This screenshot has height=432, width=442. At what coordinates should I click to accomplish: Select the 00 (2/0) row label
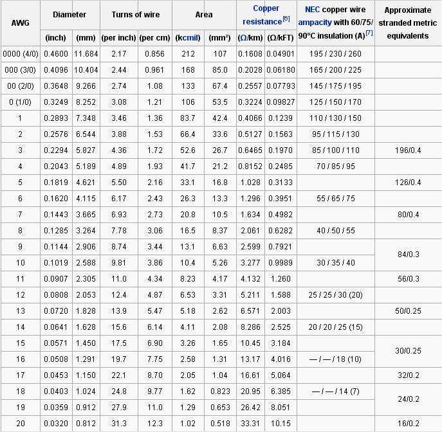tap(21, 86)
